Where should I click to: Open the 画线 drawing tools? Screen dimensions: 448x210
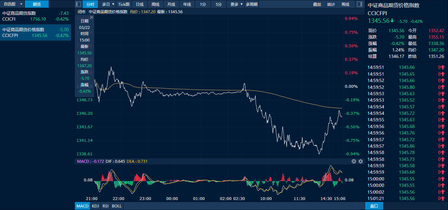point(345,4)
